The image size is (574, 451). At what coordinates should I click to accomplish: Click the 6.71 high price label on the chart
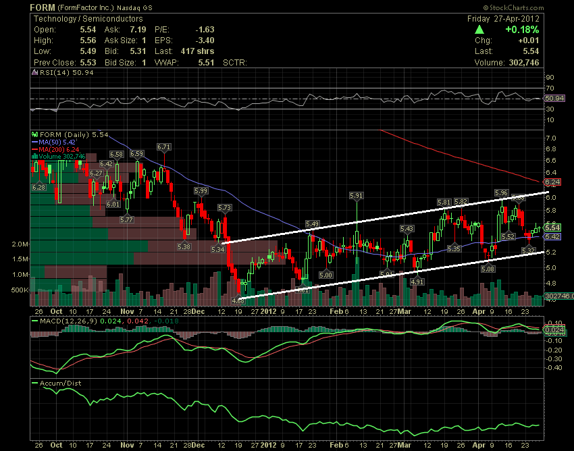tap(163, 147)
